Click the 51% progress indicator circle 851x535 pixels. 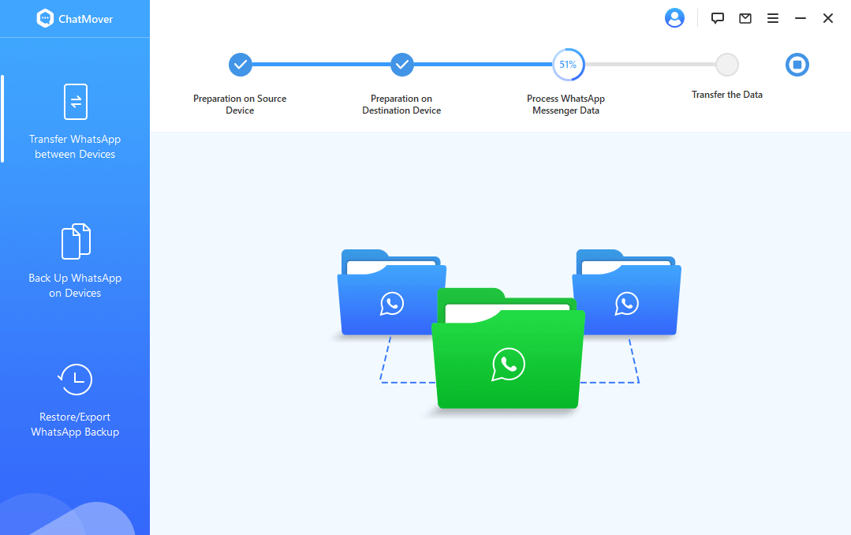(x=568, y=65)
